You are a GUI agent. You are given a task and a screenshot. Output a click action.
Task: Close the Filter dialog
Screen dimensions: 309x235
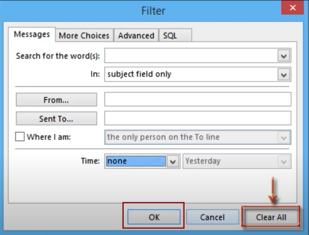coord(292,8)
